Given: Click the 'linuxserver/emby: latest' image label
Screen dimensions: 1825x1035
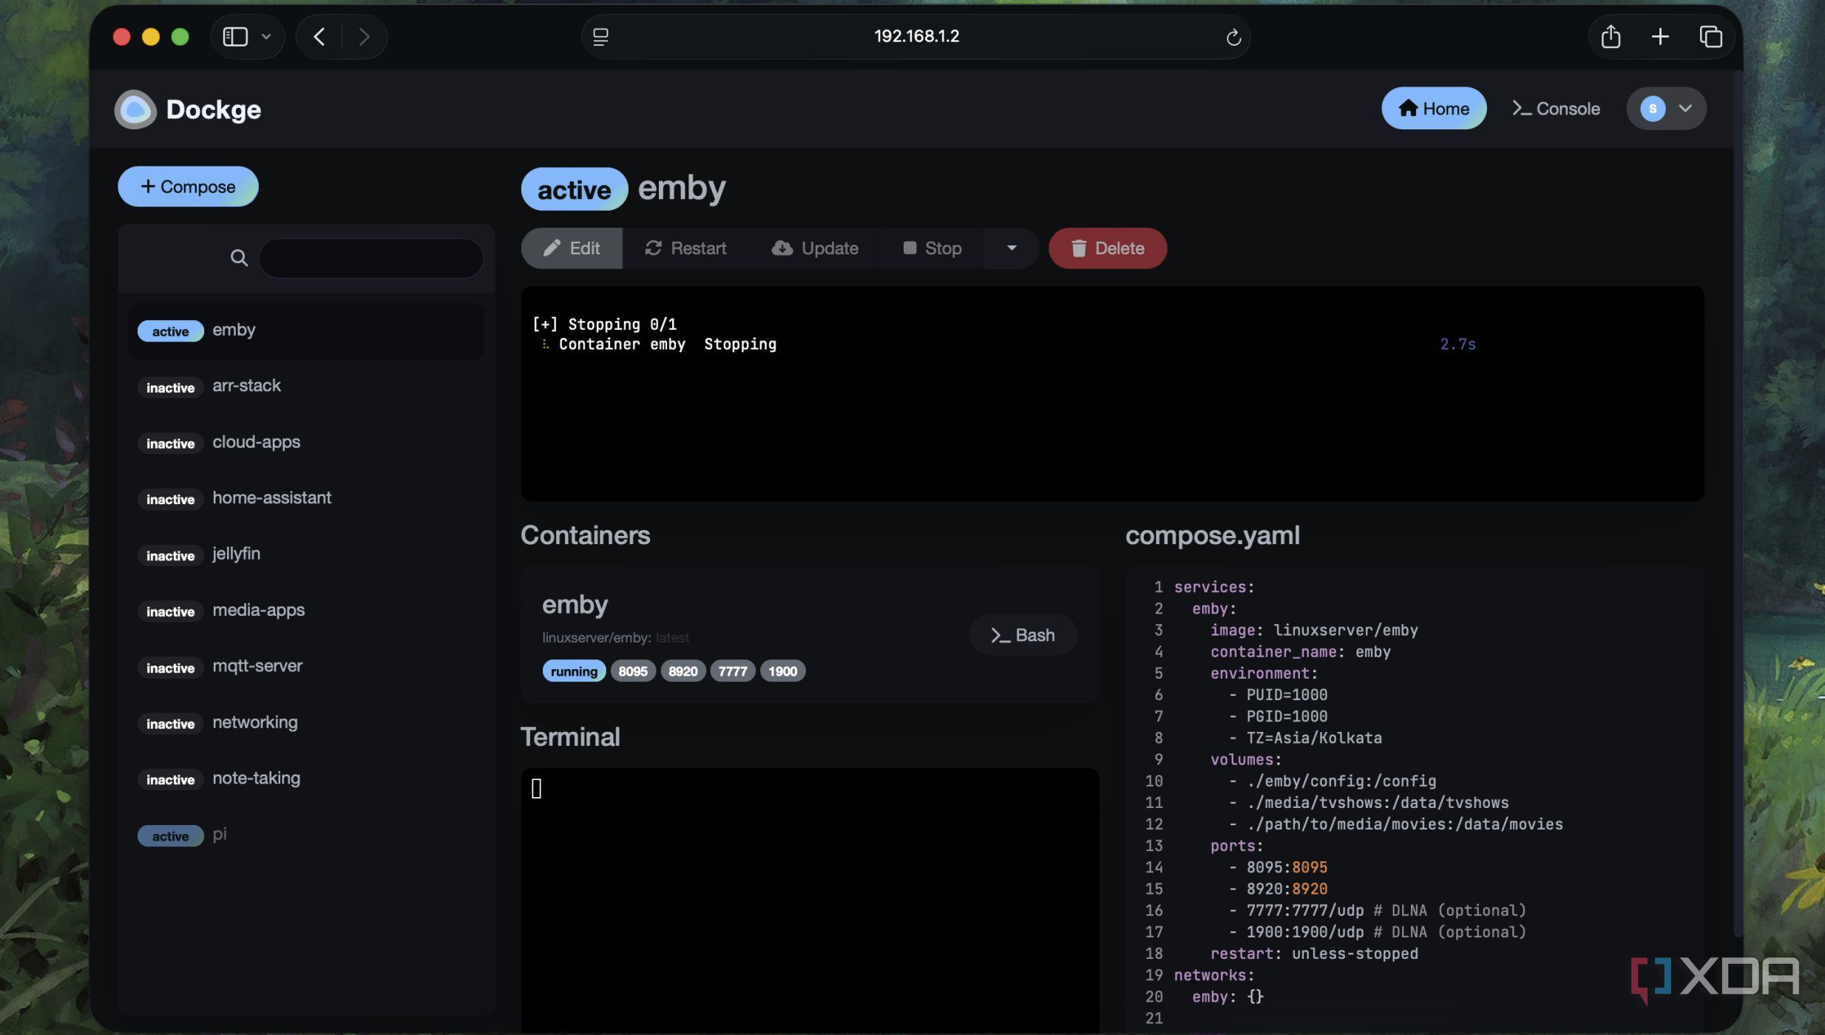Looking at the screenshot, I should pyautogui.click(x=615, y=638).
